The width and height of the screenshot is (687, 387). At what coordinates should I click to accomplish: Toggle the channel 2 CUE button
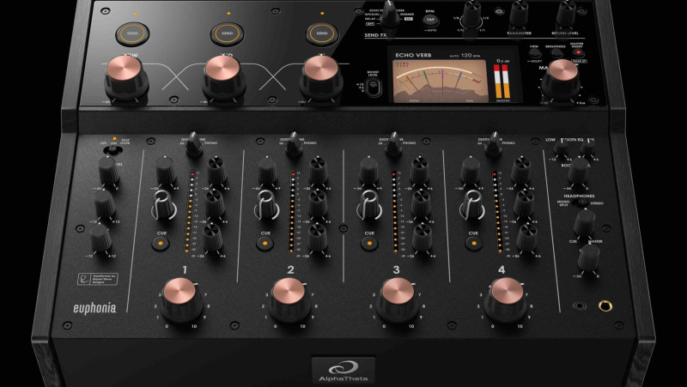click(x=264, y=243)
